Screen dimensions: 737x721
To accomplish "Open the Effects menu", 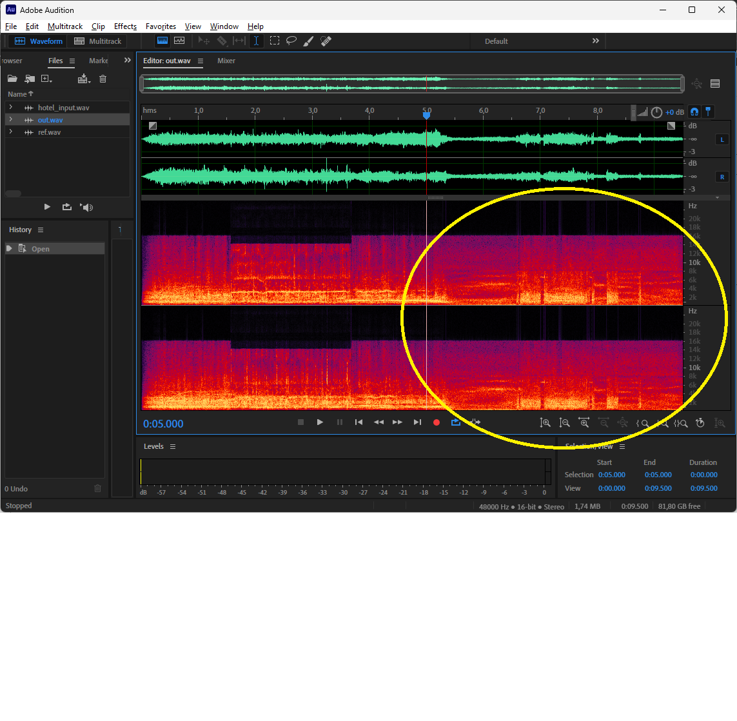I will (125, 26).
